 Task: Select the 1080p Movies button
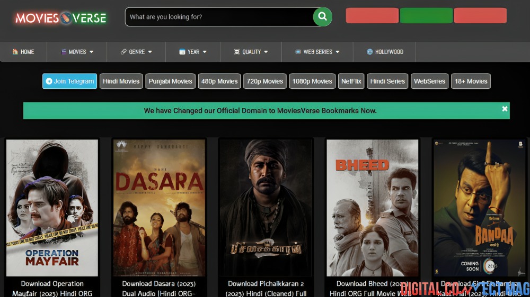click(312, 81)
